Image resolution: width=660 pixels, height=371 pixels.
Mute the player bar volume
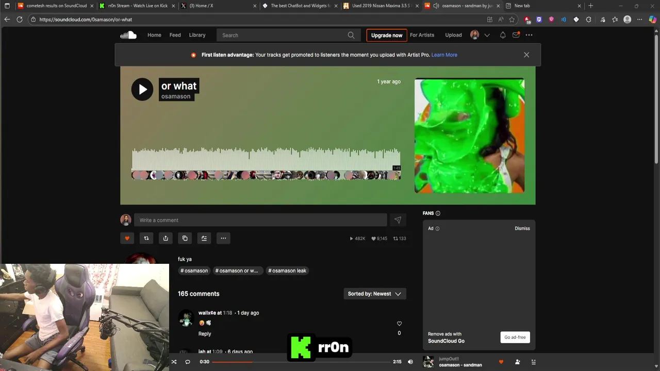tap(410, 362)
